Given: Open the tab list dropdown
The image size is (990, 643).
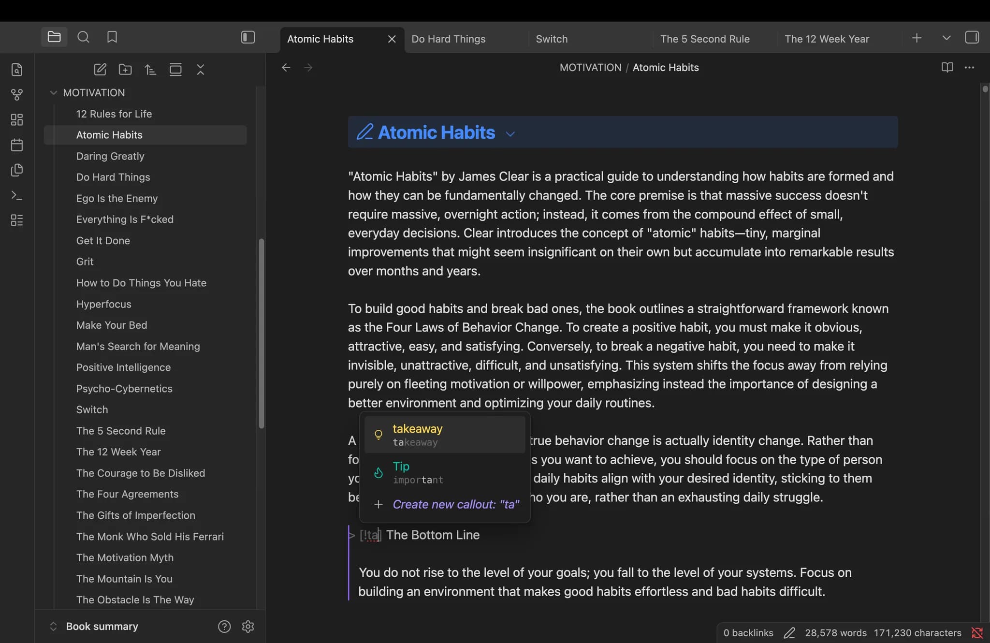Looking at the screenshot, I should (x=946, y=38).
